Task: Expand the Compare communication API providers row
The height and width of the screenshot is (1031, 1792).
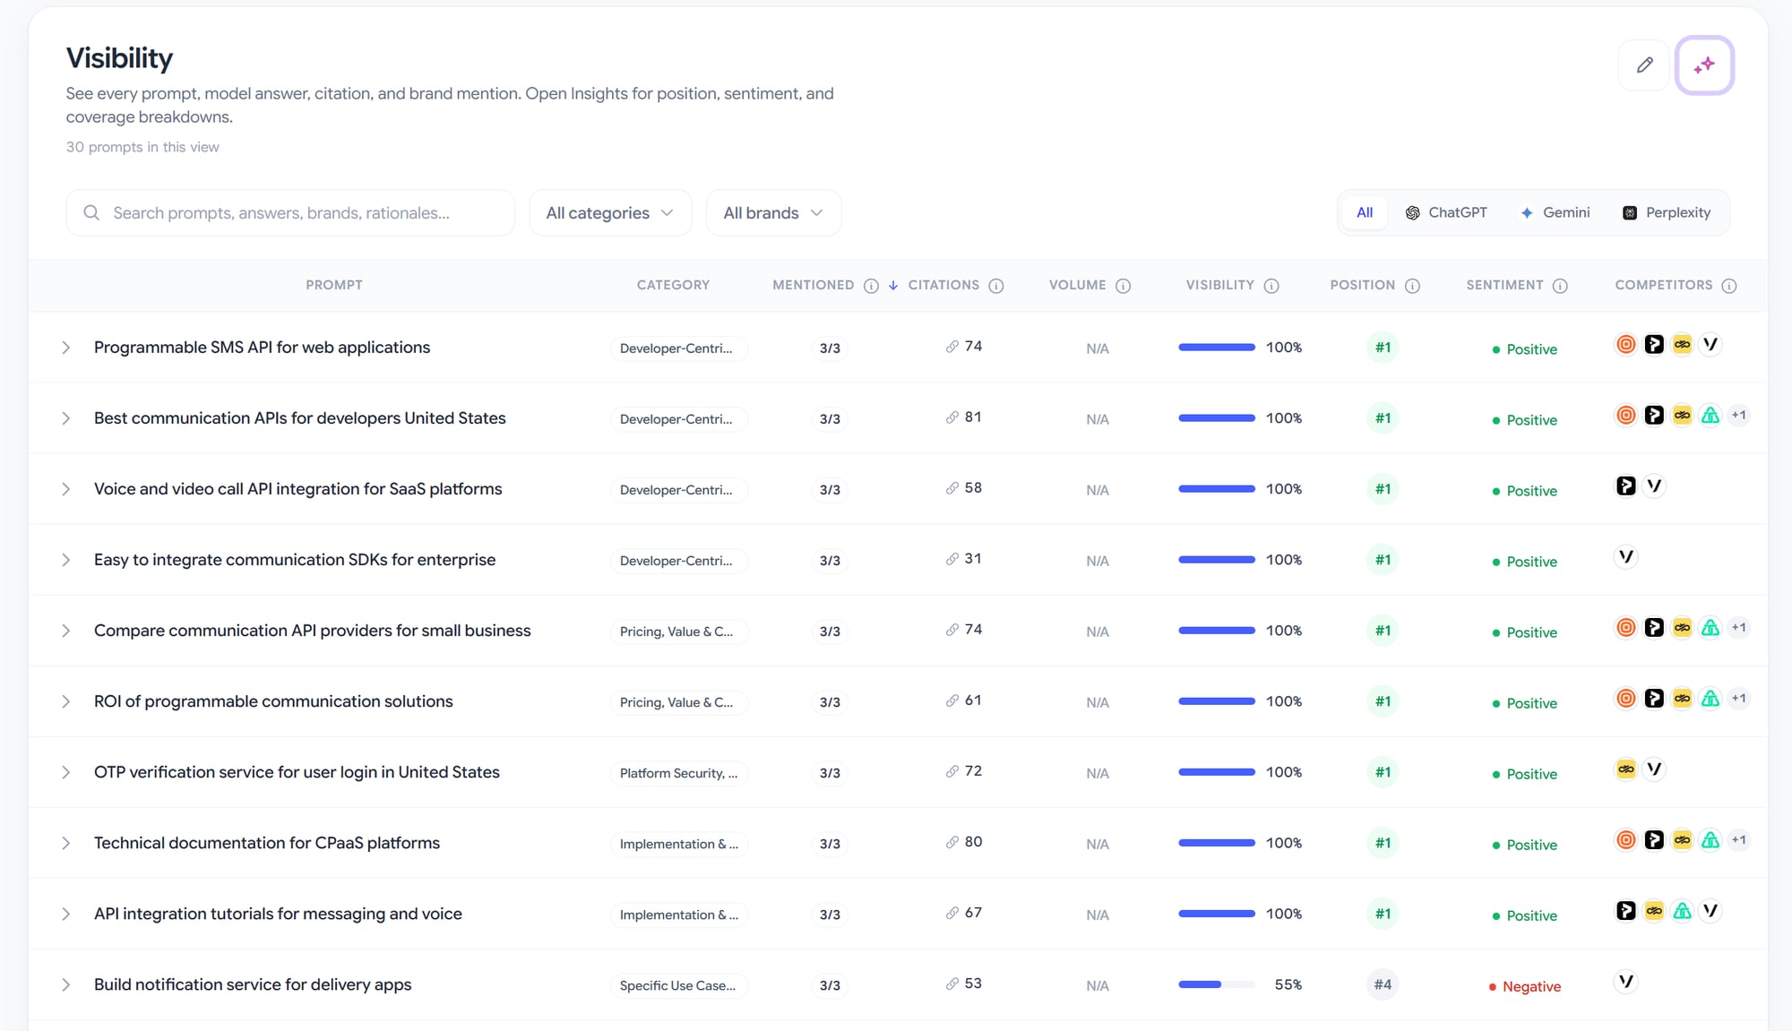Action: (x=65, y=631)
